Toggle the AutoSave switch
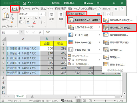This screenshot has width=137, height=103. [x=17, y=3]
